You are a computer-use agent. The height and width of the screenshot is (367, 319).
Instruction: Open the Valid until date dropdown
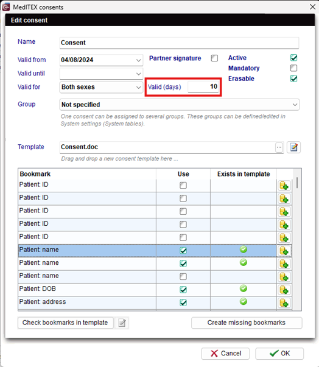click(138, 74)
